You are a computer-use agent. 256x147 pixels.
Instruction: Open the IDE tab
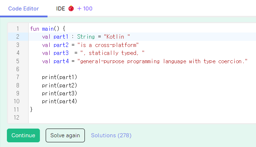pos(61,8)
